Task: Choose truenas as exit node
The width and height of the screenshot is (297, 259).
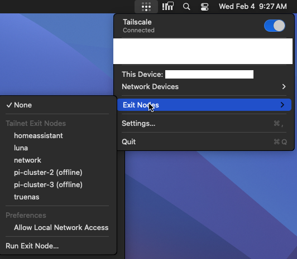Action: [57, 197]
